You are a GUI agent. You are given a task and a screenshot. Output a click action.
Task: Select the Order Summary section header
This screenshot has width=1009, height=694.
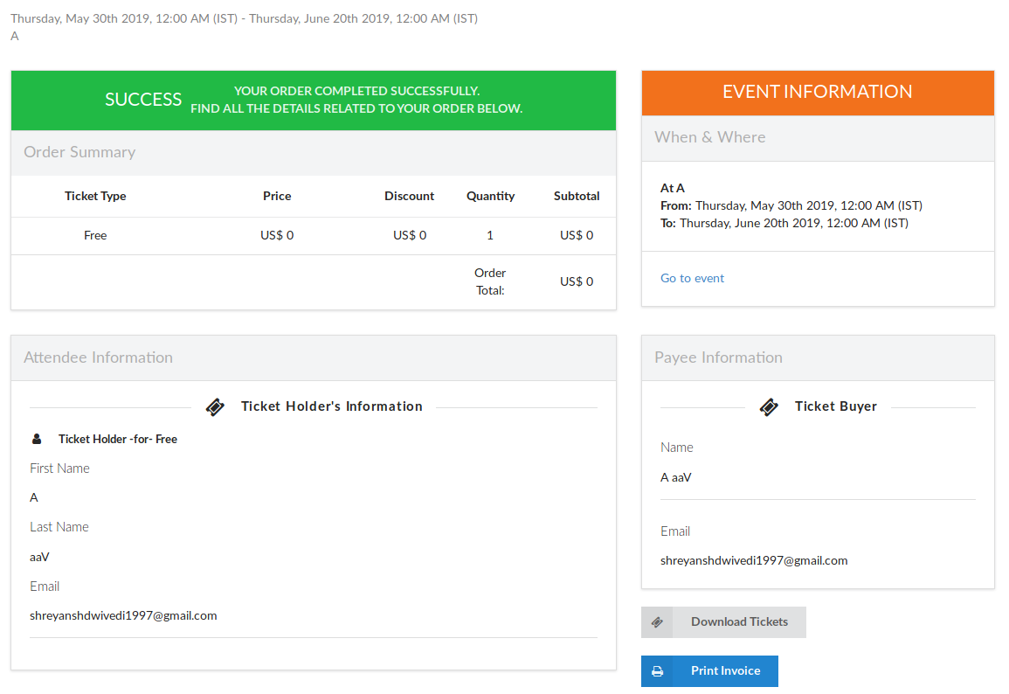(x=79, y=151)
